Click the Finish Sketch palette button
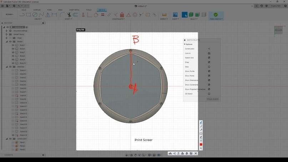 212,99
